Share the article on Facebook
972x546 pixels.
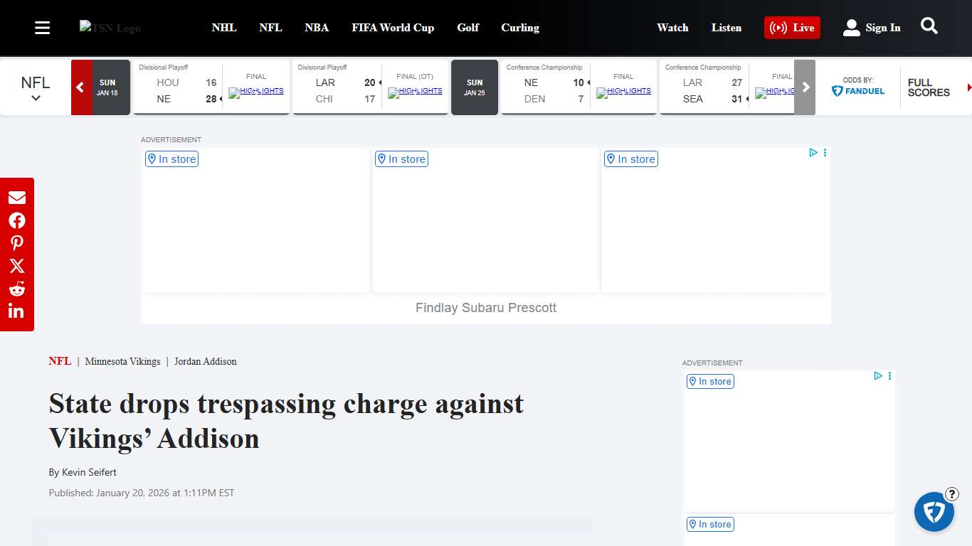[17, 220]
